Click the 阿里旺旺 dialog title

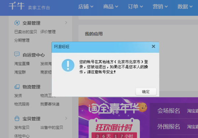(x=62, y=47)
